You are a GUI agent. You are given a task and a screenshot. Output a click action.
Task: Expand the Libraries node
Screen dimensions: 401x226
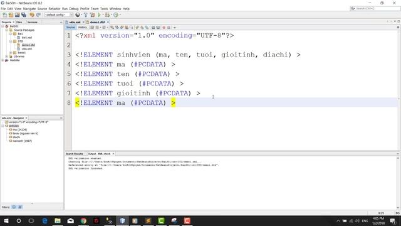click(7, 56)
